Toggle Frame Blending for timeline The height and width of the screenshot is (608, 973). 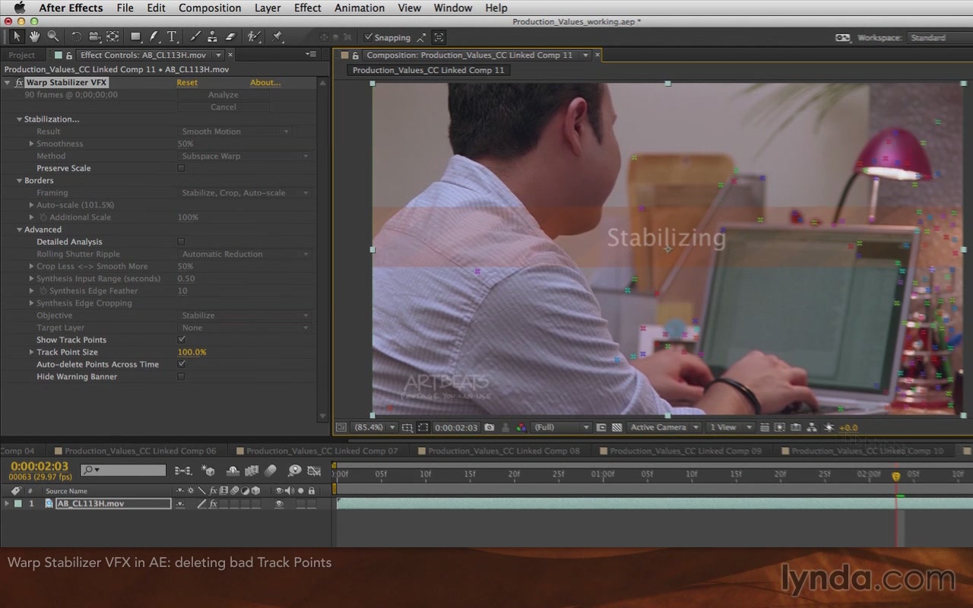[x=252, y=471]
